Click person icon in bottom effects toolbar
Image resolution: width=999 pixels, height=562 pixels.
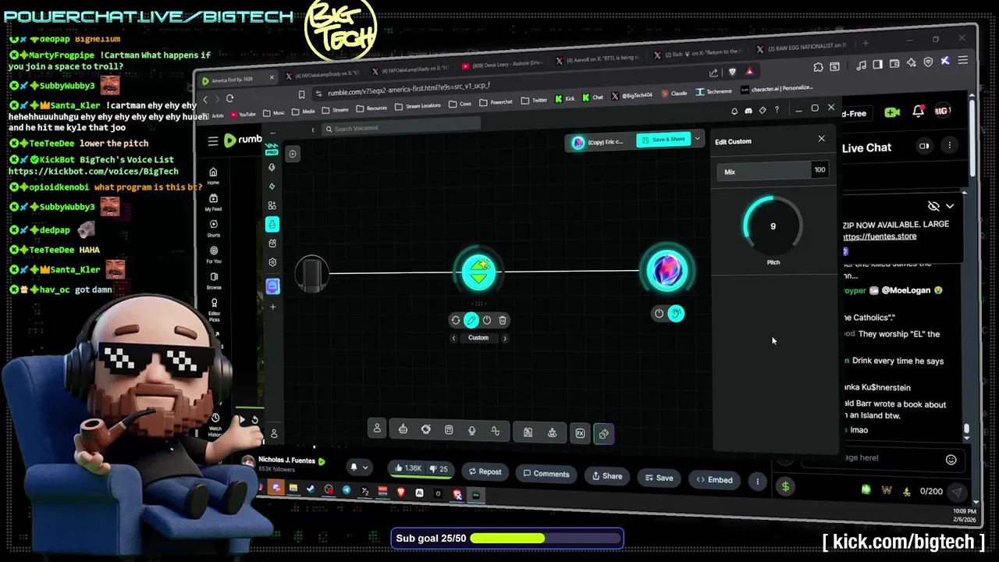pos(377,429)
